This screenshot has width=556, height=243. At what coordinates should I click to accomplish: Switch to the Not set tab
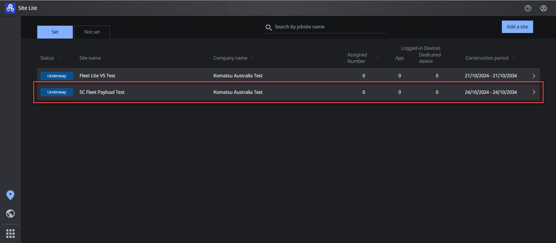[x=92, y=32]
